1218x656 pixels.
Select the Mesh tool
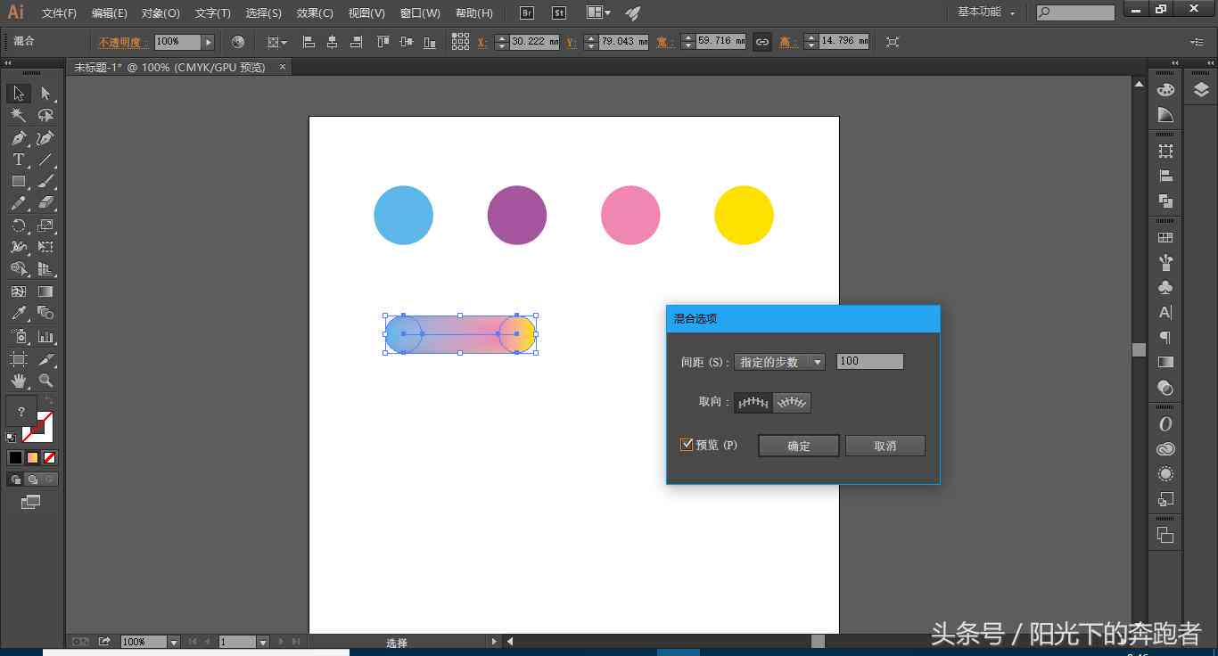19,291
